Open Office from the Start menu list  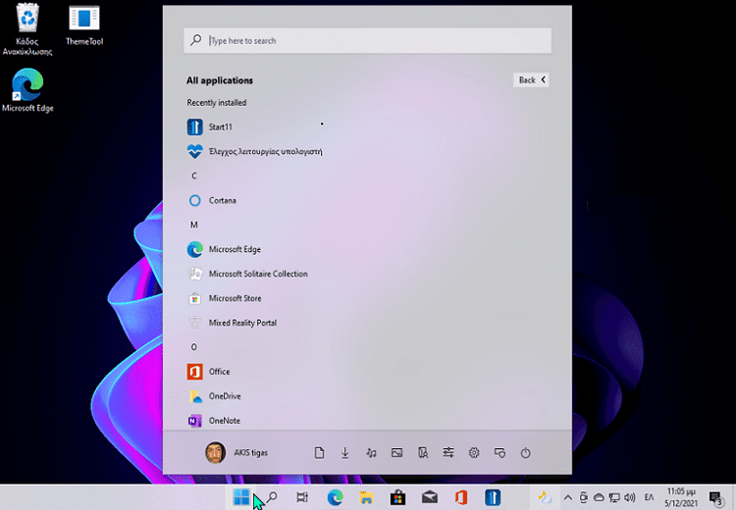click(x=208, y=372)
